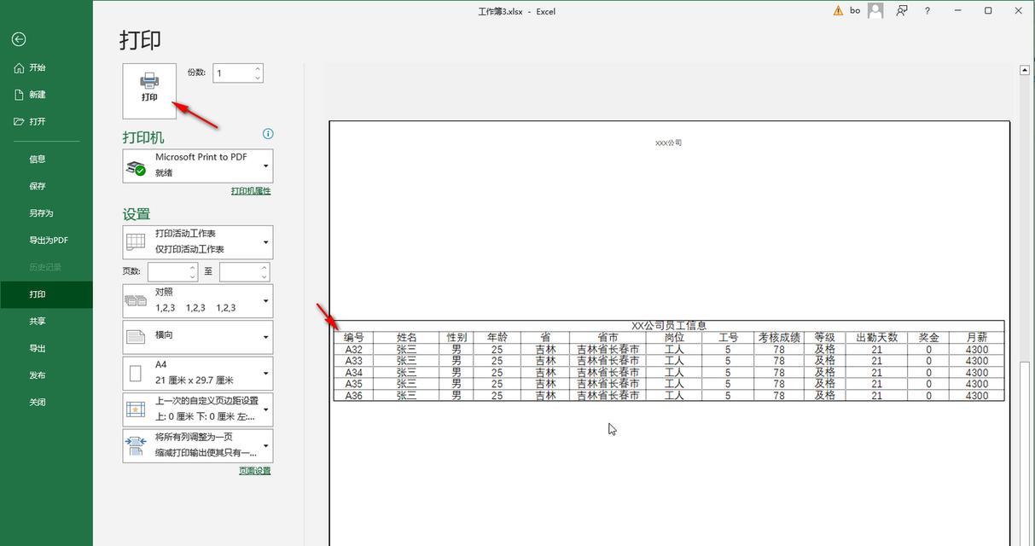The width and height of the screenshot is (1035, 546).
Task: Click the feedback person icon in title bar
Action: (901, 11)
